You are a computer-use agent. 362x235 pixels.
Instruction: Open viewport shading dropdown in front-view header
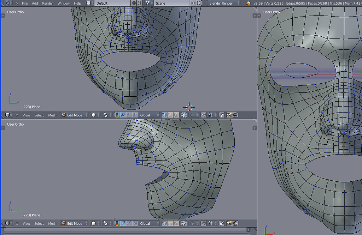coord(95,115)
